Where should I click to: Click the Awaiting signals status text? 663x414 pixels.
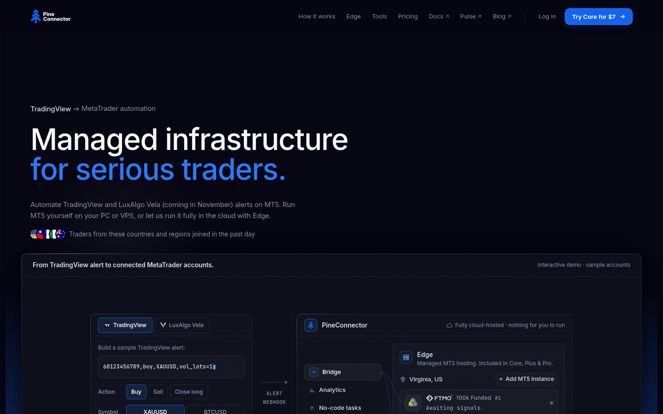(453, 408)
